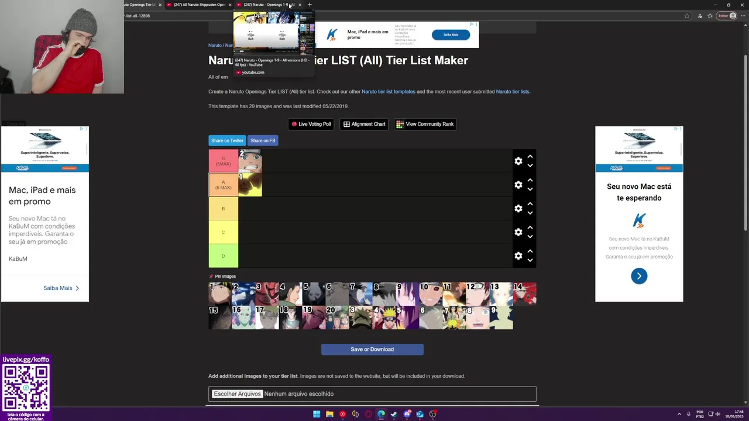
Task: Click the Entrar profile button
Action: (x=727, y=16)
